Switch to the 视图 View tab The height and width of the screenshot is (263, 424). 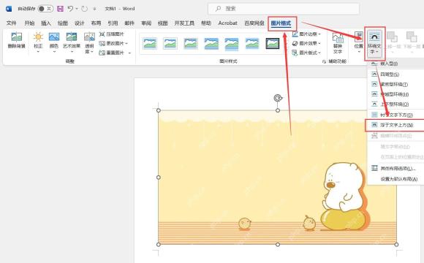[x=162, y=23]
